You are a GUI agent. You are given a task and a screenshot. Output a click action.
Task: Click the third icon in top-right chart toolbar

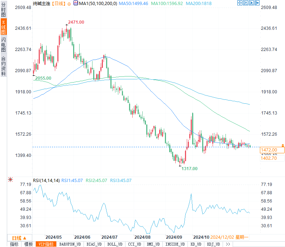(x=252, y=3)
